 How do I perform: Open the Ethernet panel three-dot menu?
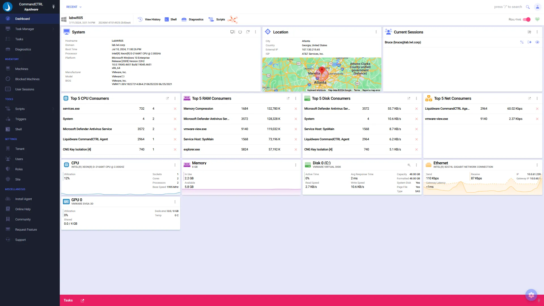(537, 165)
